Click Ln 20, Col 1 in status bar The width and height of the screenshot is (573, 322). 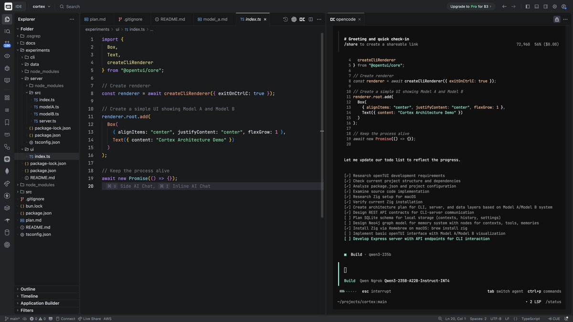point(455,319)
